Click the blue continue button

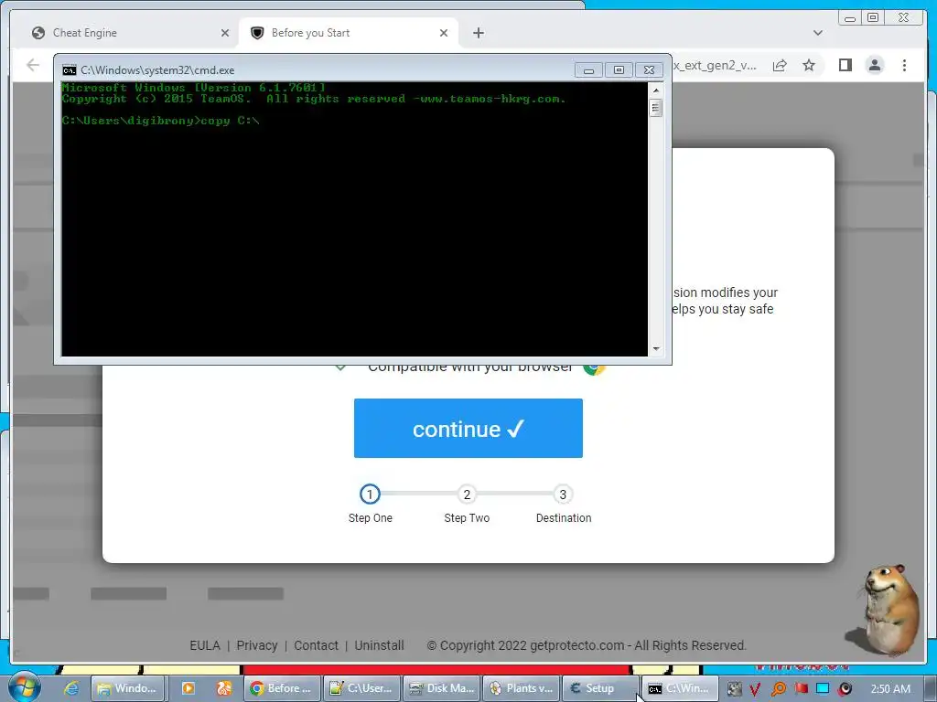pos(468,428)
